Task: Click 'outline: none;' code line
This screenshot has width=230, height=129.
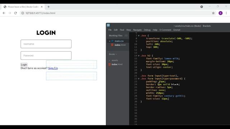Action: [156, 90]
